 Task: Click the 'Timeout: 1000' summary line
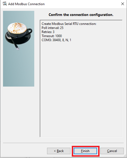[52, 36]
